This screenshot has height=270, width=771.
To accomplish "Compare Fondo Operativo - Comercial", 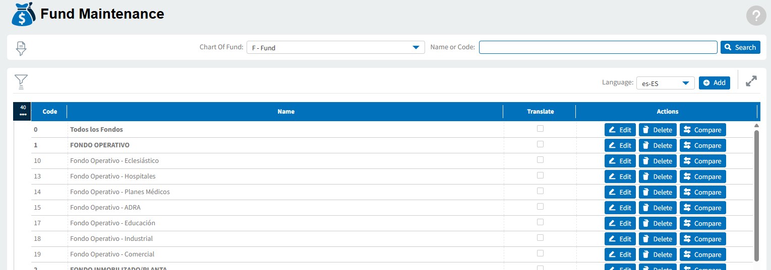I will pyautogui.click(x=703, y=254).
